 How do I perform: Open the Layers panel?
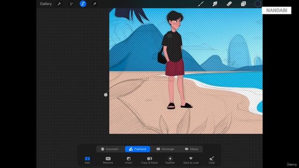[243, 4]
